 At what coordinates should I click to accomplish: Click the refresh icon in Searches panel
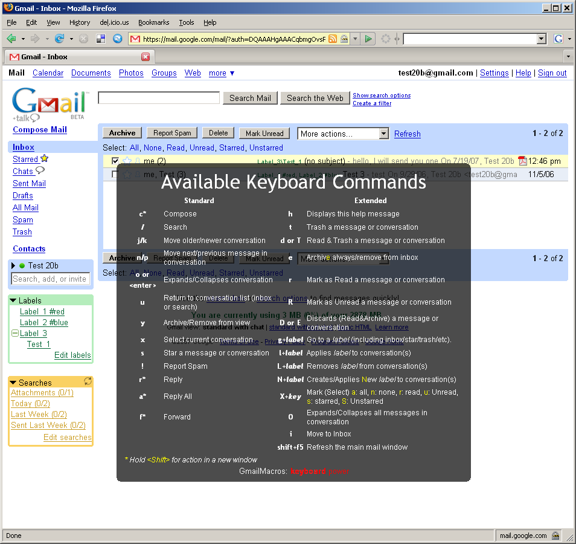pyautogui.click(x=88, y=381)
